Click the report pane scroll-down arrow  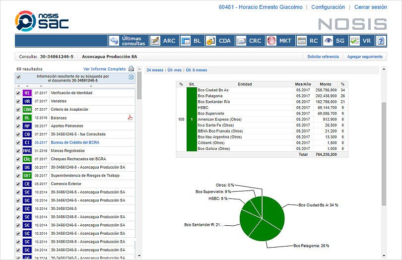click(384, 256)
